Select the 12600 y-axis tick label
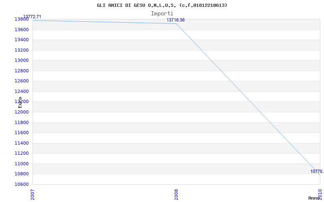The height and width of the screenshot is (202, 324). coord(21,81)
